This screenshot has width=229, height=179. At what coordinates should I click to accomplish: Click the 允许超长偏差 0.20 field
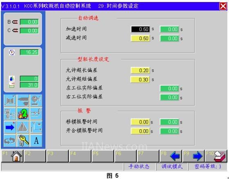[x=140, y=71]
